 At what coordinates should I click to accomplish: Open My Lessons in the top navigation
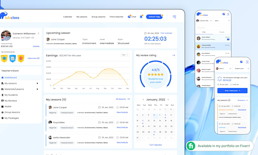(x=82, y=17)
